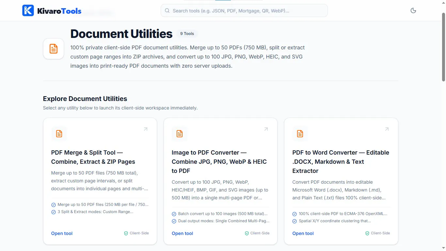This screenshot has width=446, height=251.
Task: Click the PDF to Word Converter card document icon
Action: [300, 134]
